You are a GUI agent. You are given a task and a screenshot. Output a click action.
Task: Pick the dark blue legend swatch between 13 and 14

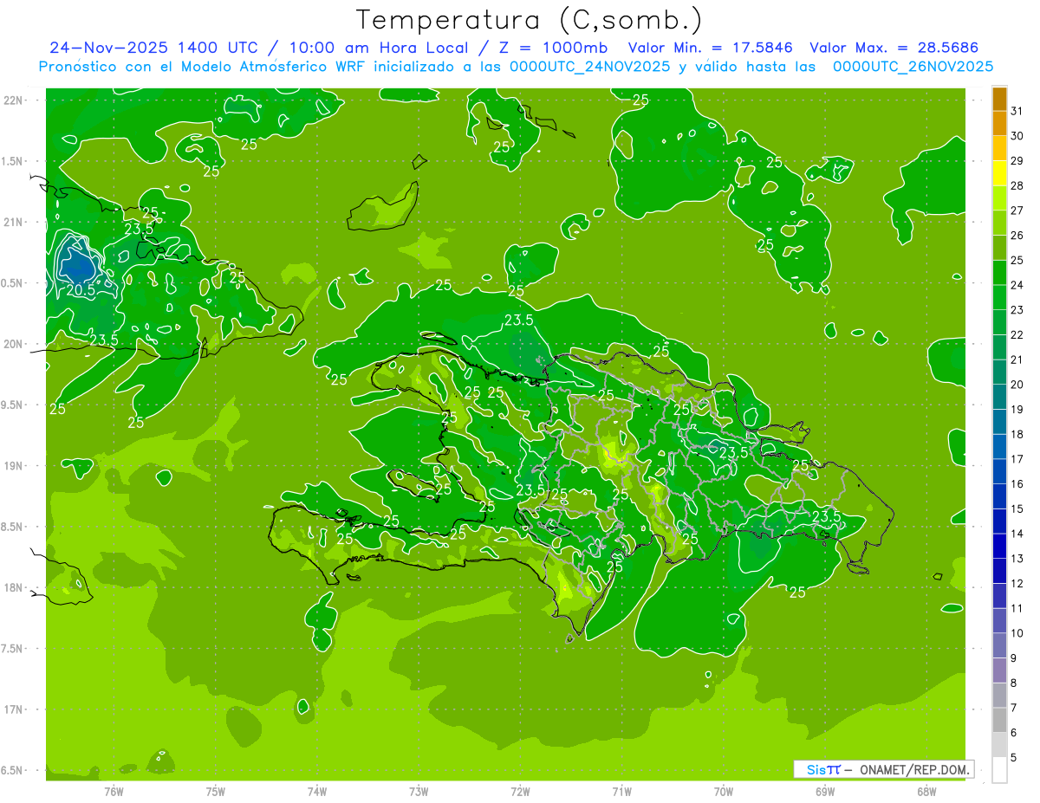click(x=999, y=547)
